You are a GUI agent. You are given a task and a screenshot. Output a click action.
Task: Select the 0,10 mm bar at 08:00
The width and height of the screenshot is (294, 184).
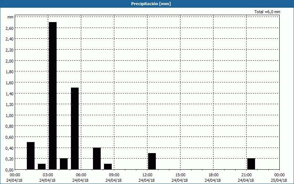tap(108, 167)
